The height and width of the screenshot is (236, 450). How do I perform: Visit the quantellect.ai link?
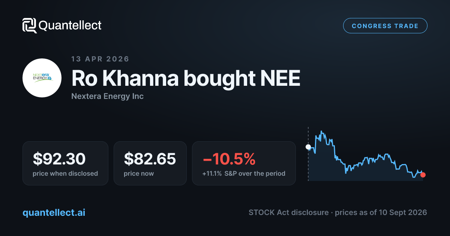coord(54,212)
